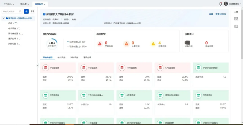This screenshot has width=243, height=125.
Task: Select the 通风空调 tab
Action: coord(87,57)
